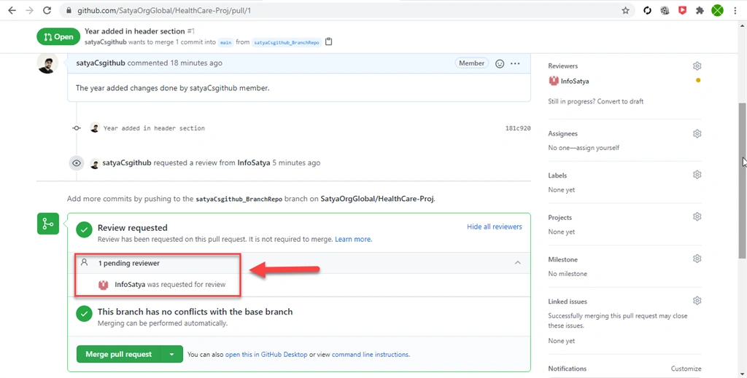
Task: Add reaction with the smiley icon
Action: click(499, 63)
